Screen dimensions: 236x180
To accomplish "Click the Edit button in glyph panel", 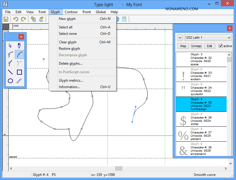I will [210, 46].
